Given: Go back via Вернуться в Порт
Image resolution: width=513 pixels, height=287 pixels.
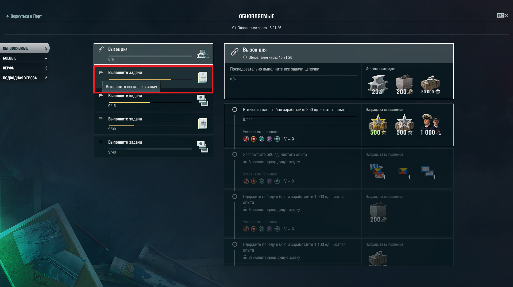Looking at the screenshot, I should [24, 16].
